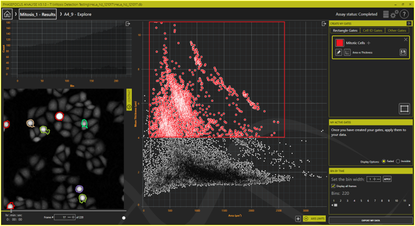Screen dimensions: 415x226
Task: Click the red Mitotic Cells color swatch
Action: (339, 42)
